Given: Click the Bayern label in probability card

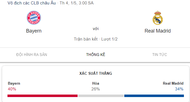Looking at the screenshot, I should (14, 84).
